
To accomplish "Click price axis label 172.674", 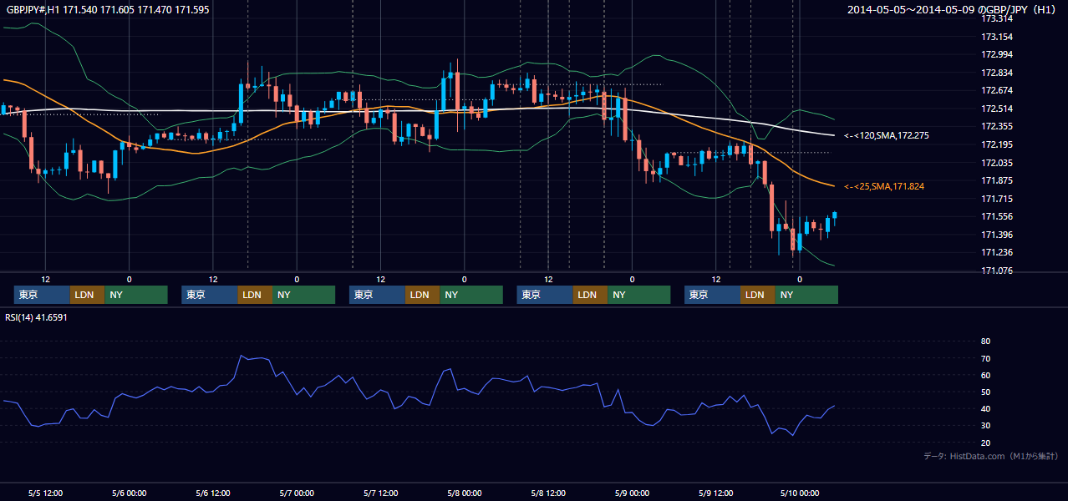I will [996, 90].
